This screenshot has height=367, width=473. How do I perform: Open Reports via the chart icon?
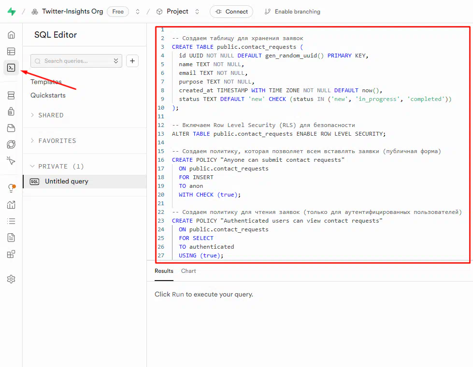(11, 205)
